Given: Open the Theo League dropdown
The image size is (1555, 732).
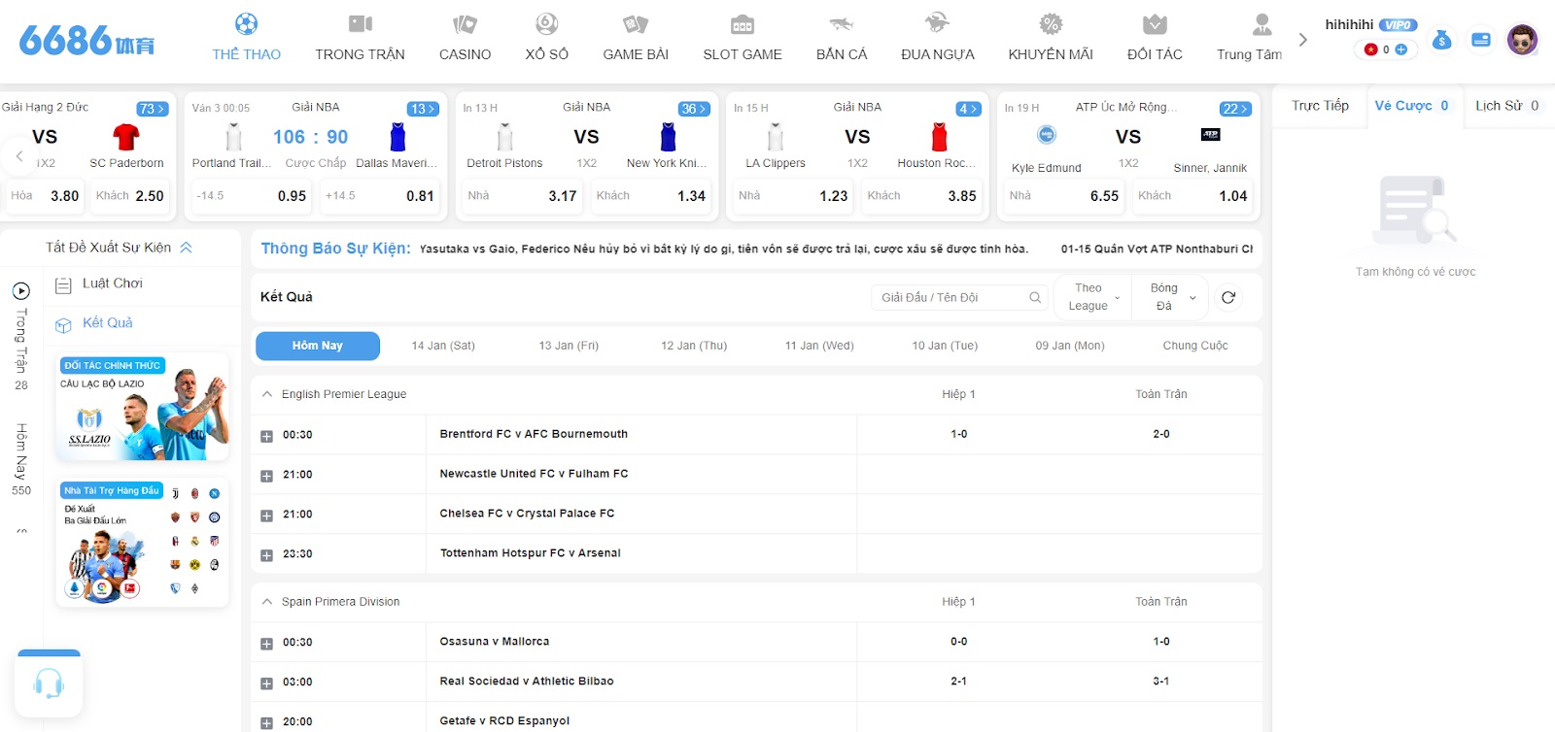Looking at the screenshot, I should [x=1094, y=297].
